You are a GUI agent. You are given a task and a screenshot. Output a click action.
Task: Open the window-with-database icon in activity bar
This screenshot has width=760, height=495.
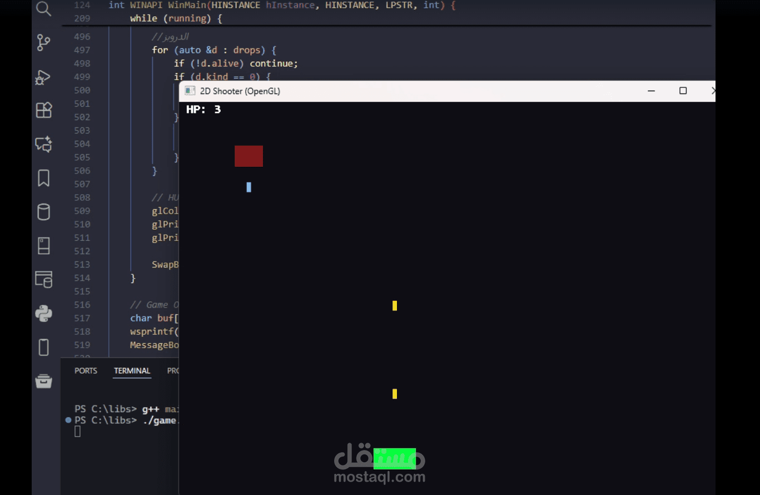43,279
